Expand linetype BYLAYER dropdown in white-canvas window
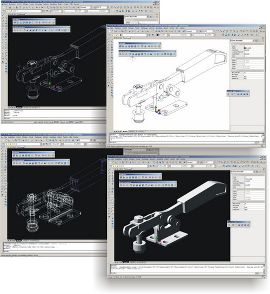This screenshot has width=270, height=294. pyautogui.click(x=191, y=35)
